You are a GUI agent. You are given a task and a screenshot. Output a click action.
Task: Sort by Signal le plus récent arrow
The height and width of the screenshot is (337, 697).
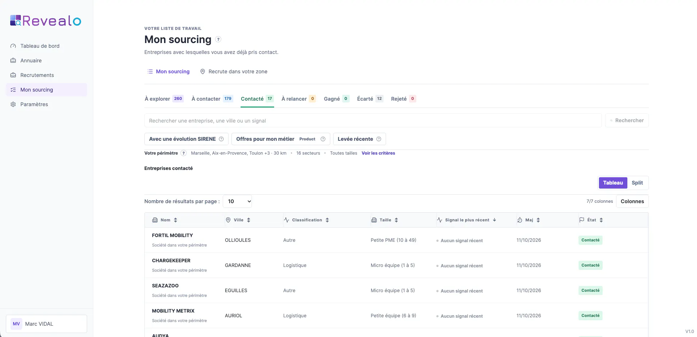click(x=495, y=220)
